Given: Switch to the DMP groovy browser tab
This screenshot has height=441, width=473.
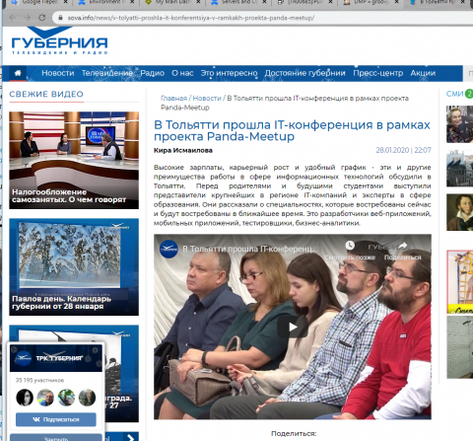Looking at the screenshot, I should point(372,2).
